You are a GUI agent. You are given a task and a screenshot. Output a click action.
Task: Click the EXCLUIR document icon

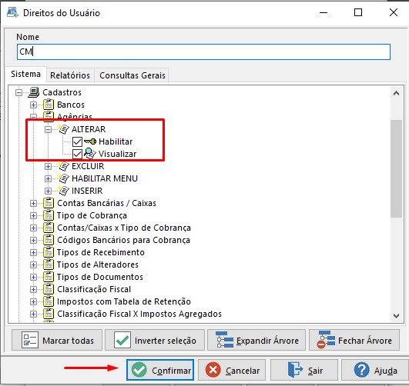63,166
